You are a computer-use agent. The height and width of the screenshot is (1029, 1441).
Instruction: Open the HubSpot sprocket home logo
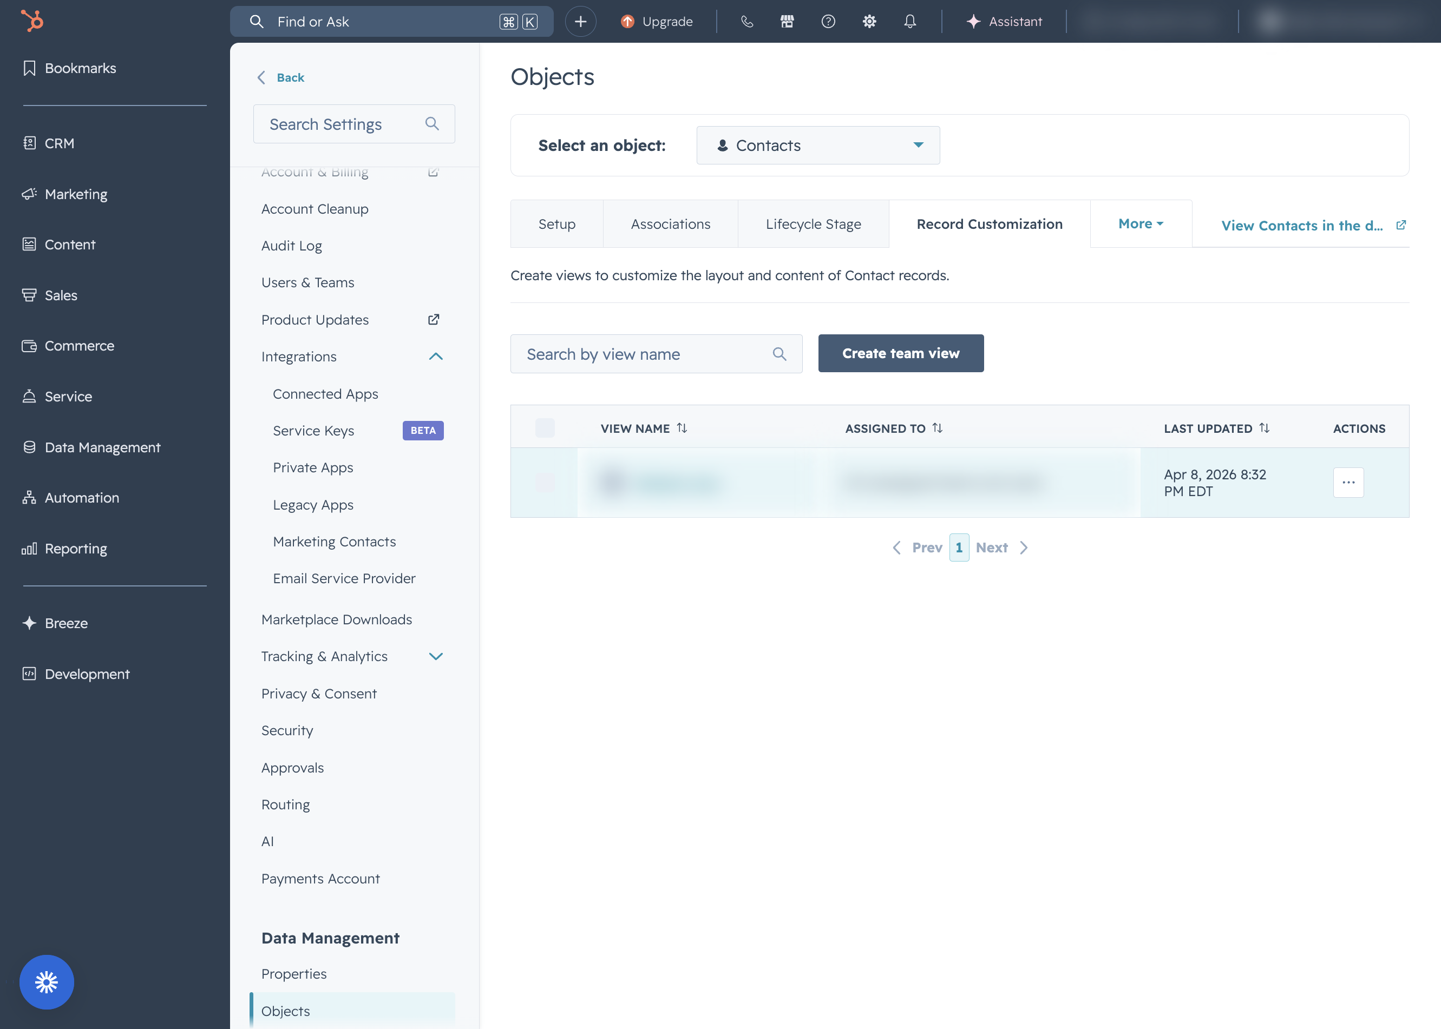pyautogui.click(x=32, y=20)
